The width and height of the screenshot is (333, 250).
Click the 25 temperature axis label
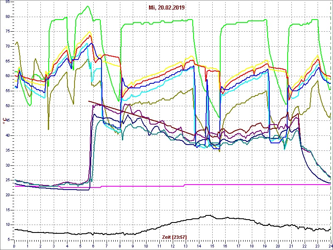click(7, 180)
